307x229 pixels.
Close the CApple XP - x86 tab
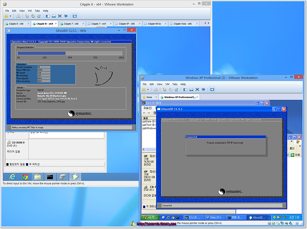coord(139,24)
